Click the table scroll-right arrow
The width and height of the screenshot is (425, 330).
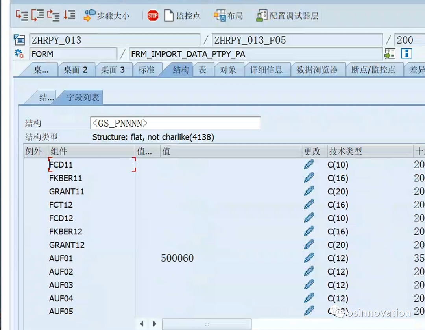(155, 324)
